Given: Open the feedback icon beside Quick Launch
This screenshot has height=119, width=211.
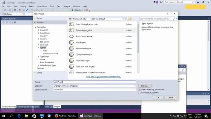Looking at the screenshot, I should pyautogui.click(x=161, y=2).
